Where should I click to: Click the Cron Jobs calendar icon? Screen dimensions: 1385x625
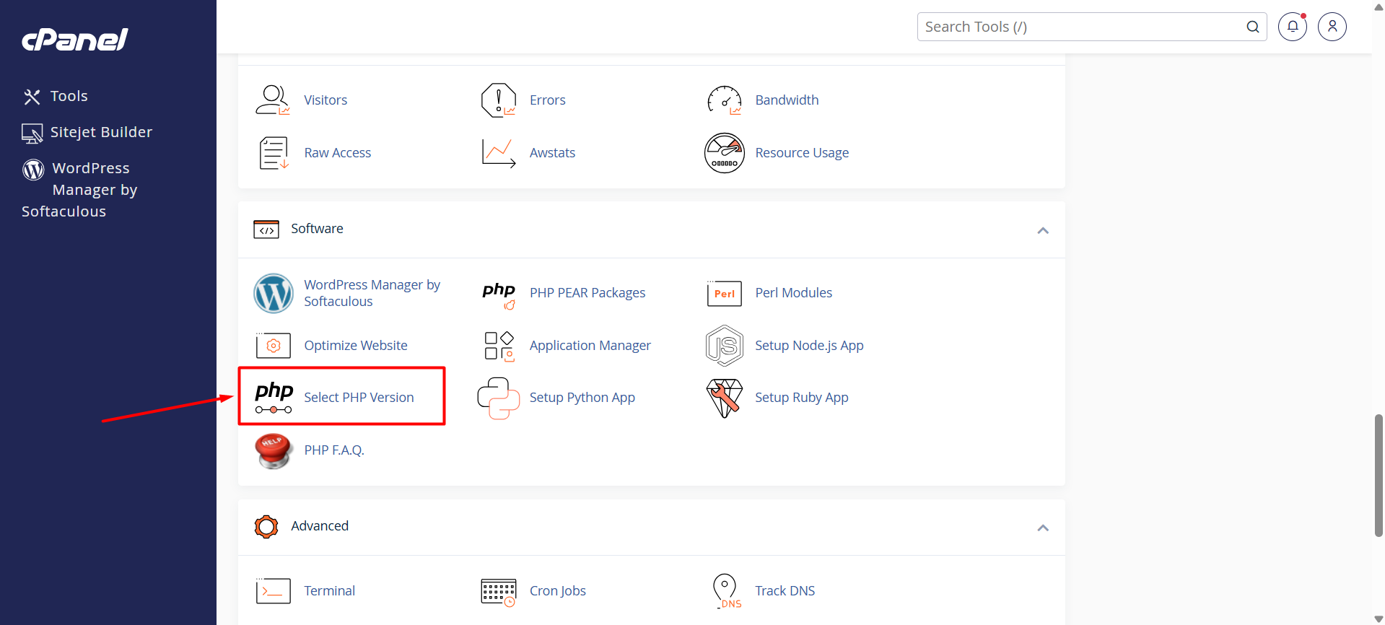[x=499, y=592]
